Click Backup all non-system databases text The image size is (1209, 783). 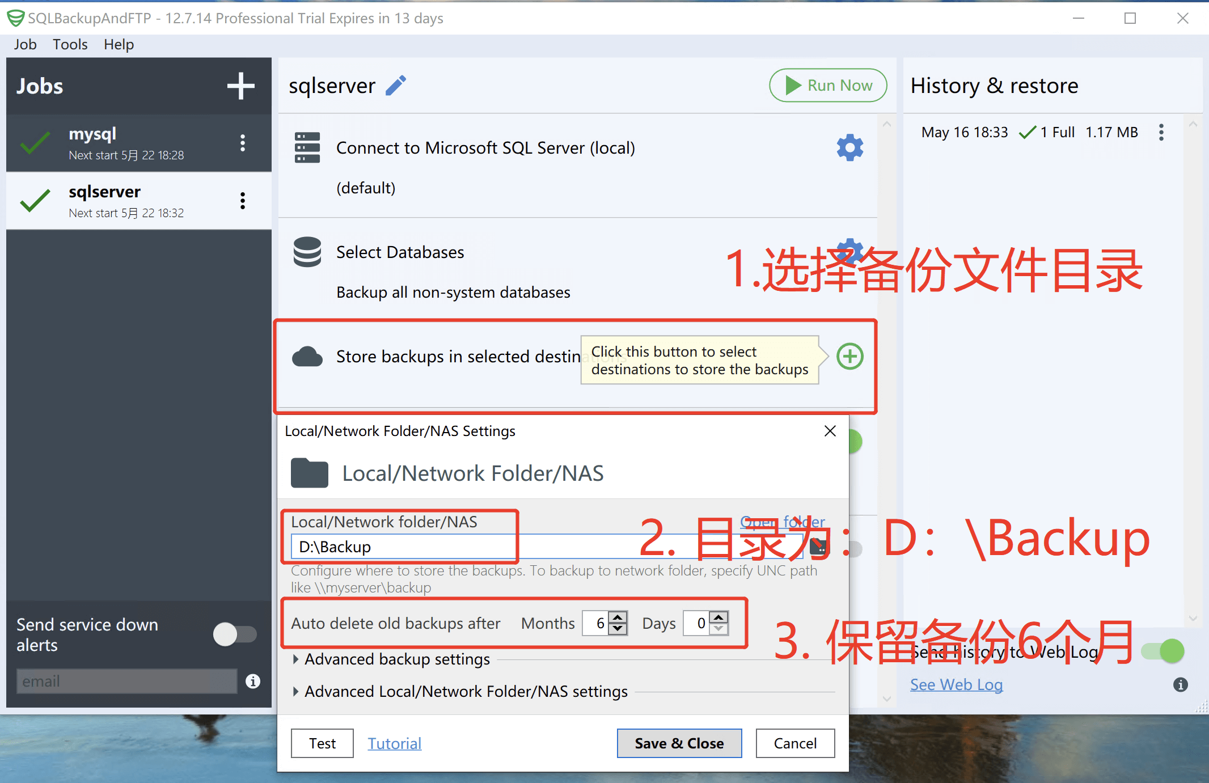coord(453,293)
